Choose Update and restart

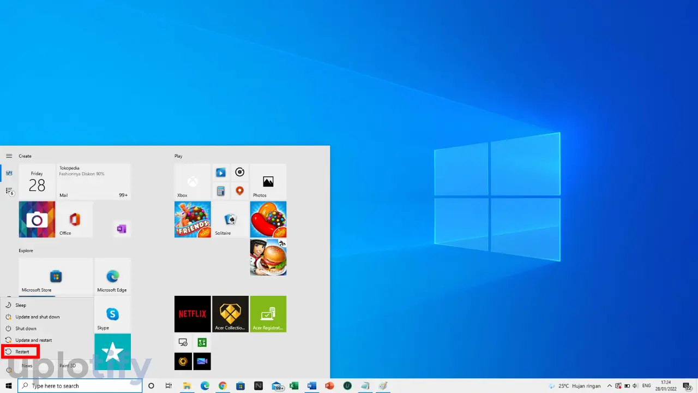tap(47, 340)
